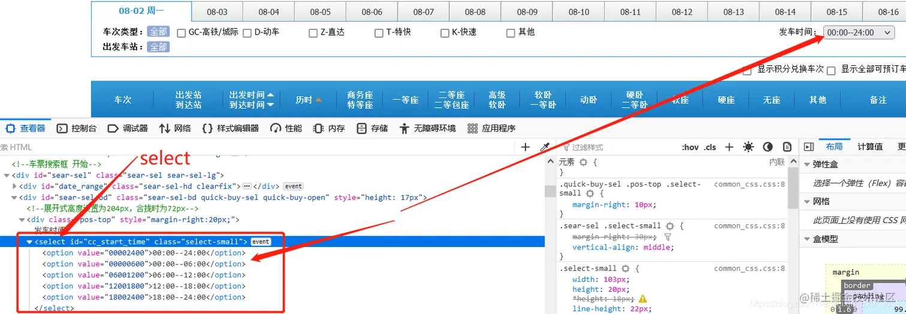Collapse the div id="sear-sel" node
The width and height of the screenshot is (906, 314).
click(x=7, y=176)
